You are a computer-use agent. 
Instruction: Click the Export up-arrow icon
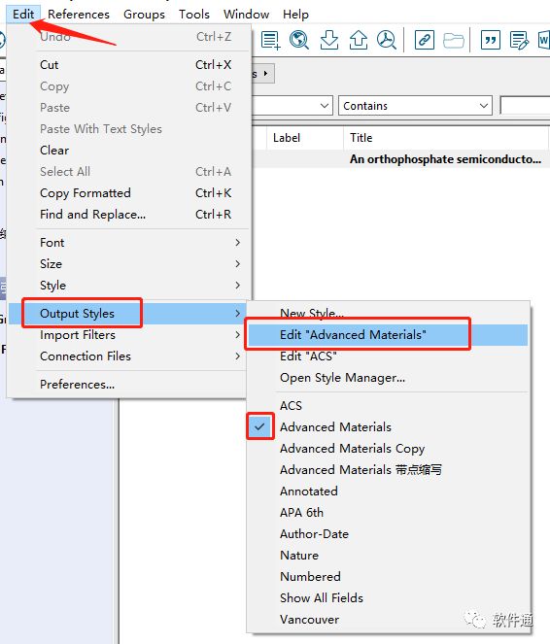click(359, 40)
